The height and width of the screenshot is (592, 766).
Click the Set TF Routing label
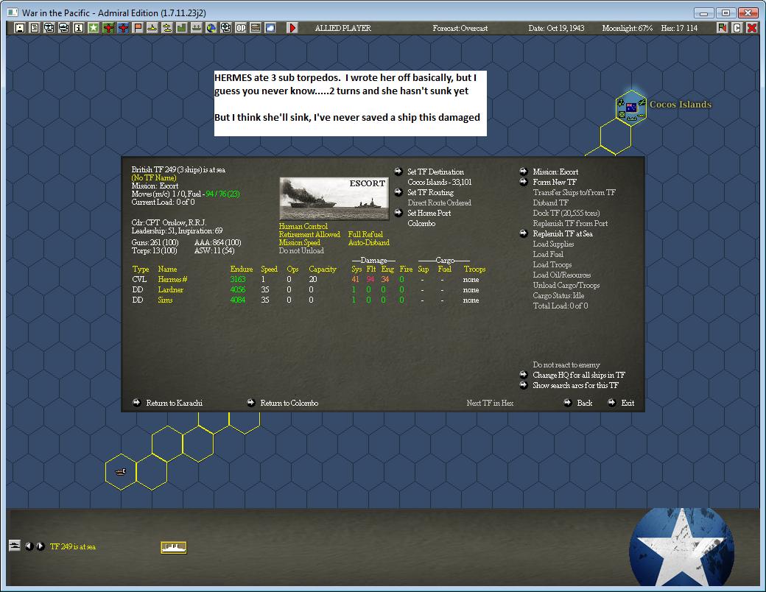pyautogui.click(x=430, y=192)
